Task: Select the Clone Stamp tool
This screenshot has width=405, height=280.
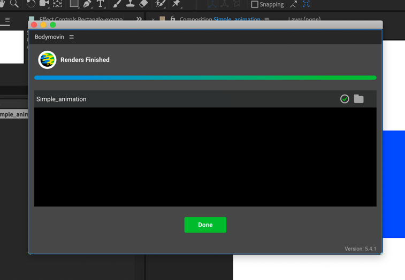Action: (130, 4)
